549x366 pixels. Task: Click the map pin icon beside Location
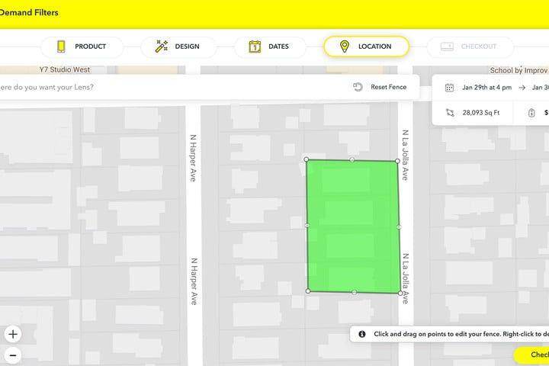345,47
